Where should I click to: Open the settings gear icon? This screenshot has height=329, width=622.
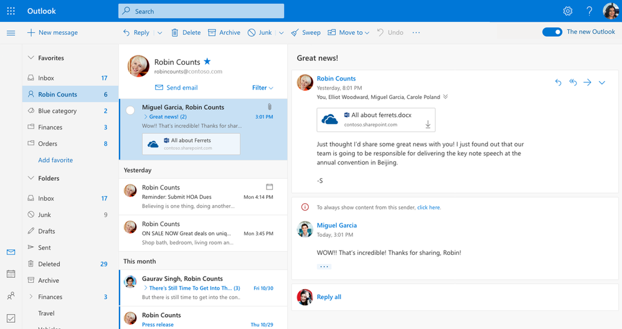pos(567,11)
